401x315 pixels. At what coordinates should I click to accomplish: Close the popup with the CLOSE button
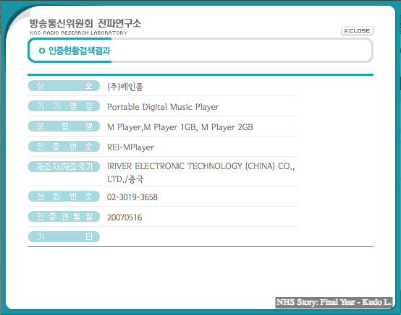(357, 30)
